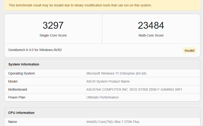Click the Invalid badge
The width and height of the screenshot is (203, 126).
pyautogui.click(x=190, y=50)
